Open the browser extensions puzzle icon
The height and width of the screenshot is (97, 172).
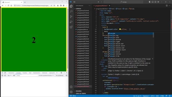(58, 5)
